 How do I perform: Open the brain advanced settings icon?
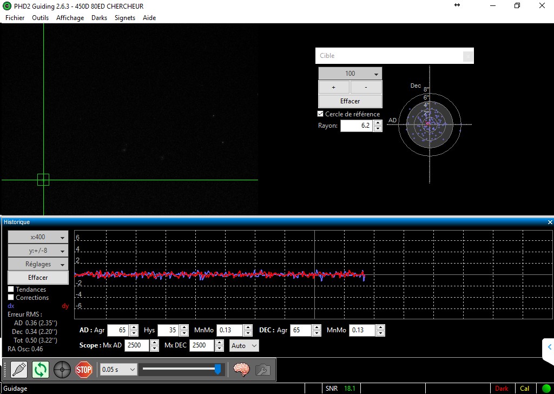241,370
